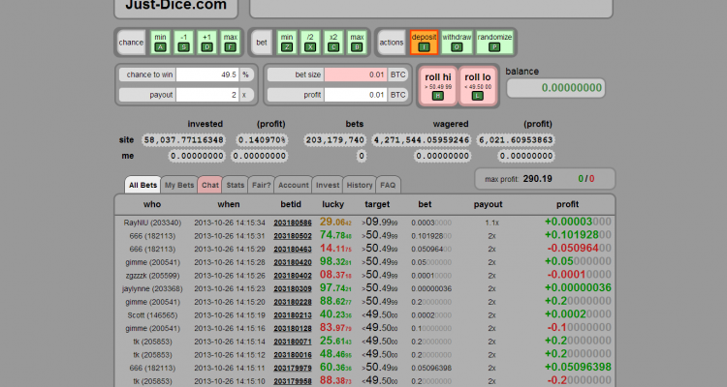Viewport: 727px width, 387px height.
Task: Click timestamp 2013-10-26 14:15:34
Action: coord(230,223)
